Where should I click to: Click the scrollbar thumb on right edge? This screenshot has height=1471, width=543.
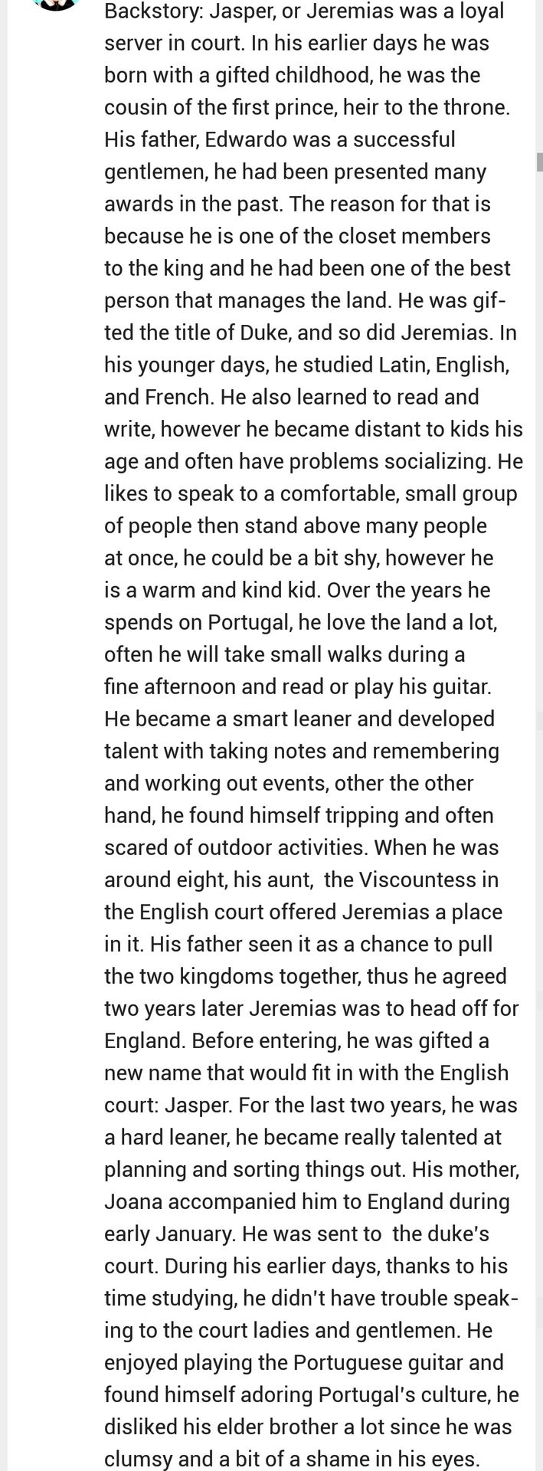coord(539,162)
